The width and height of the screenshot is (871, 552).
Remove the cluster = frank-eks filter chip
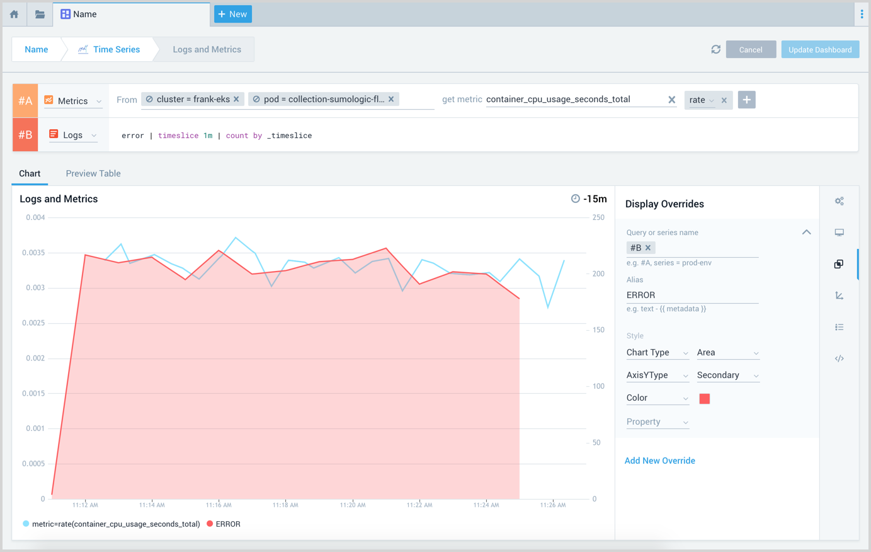(235, 99)
